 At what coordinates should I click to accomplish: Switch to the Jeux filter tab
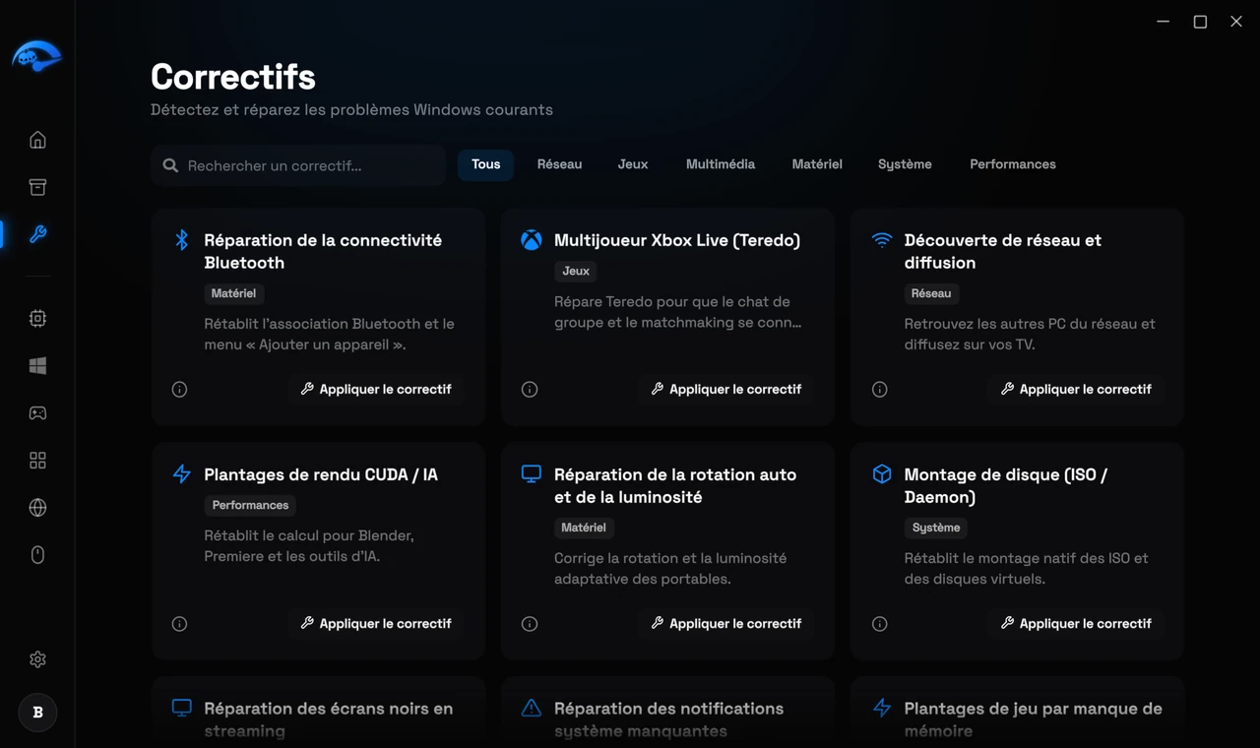(x=633, y=164)
